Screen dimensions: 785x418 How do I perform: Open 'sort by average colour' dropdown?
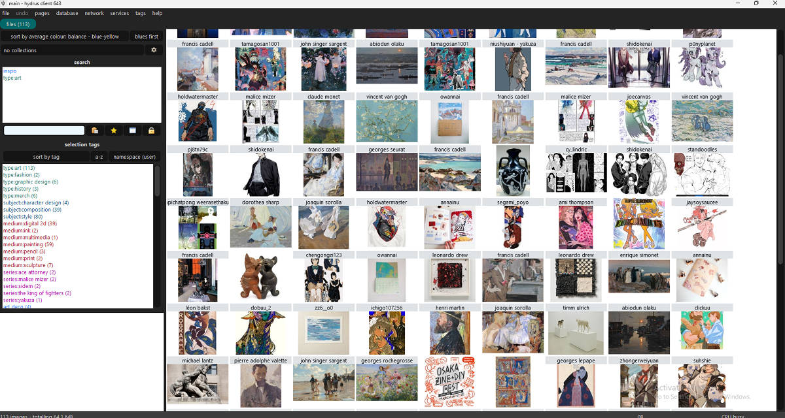point(65,37)
